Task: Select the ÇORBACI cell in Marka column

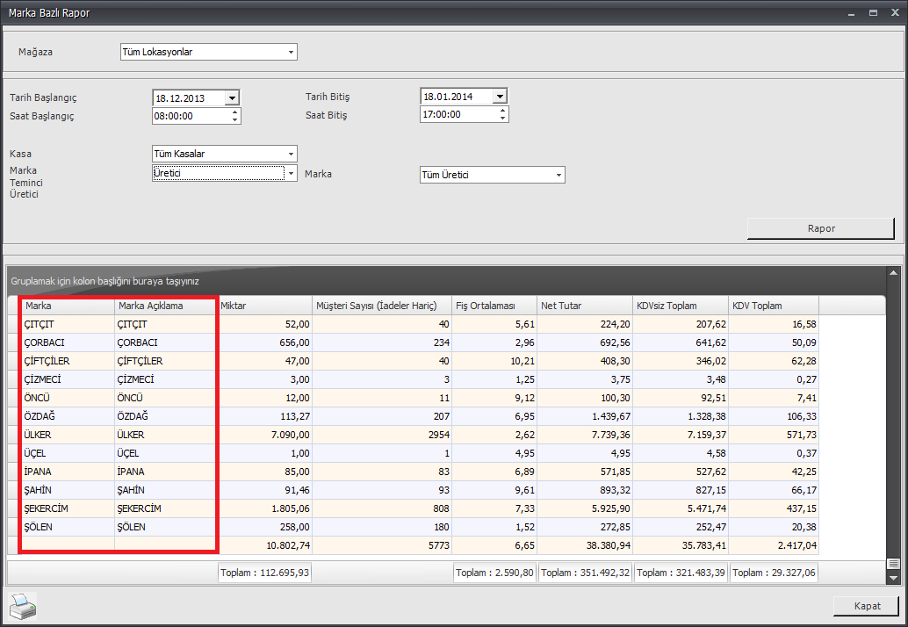Action: pos(67,342)
